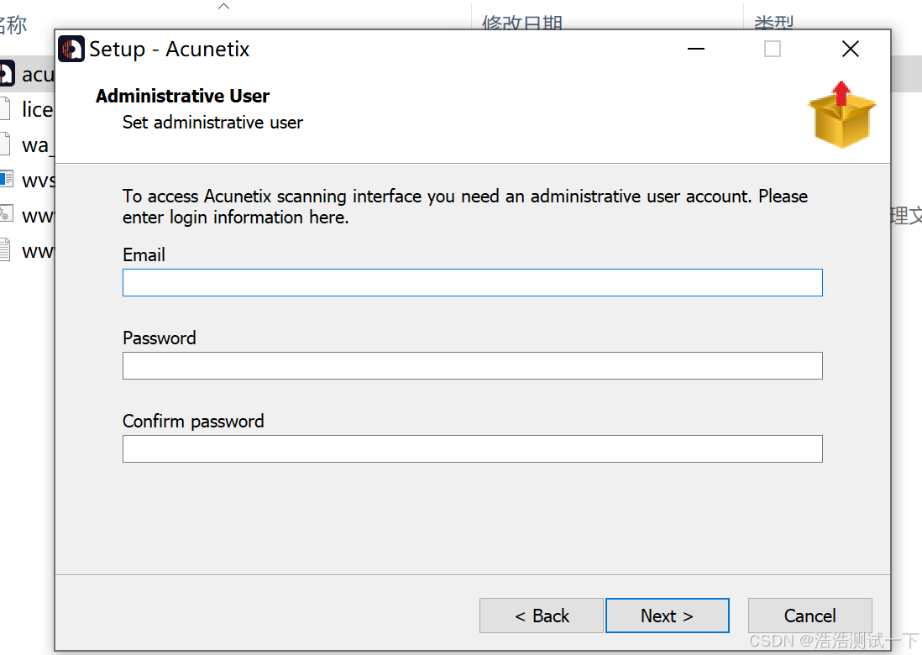Sort Explorer by 修改日期 column header
Viewport: 922px width, 655px height.
(522, 23)
